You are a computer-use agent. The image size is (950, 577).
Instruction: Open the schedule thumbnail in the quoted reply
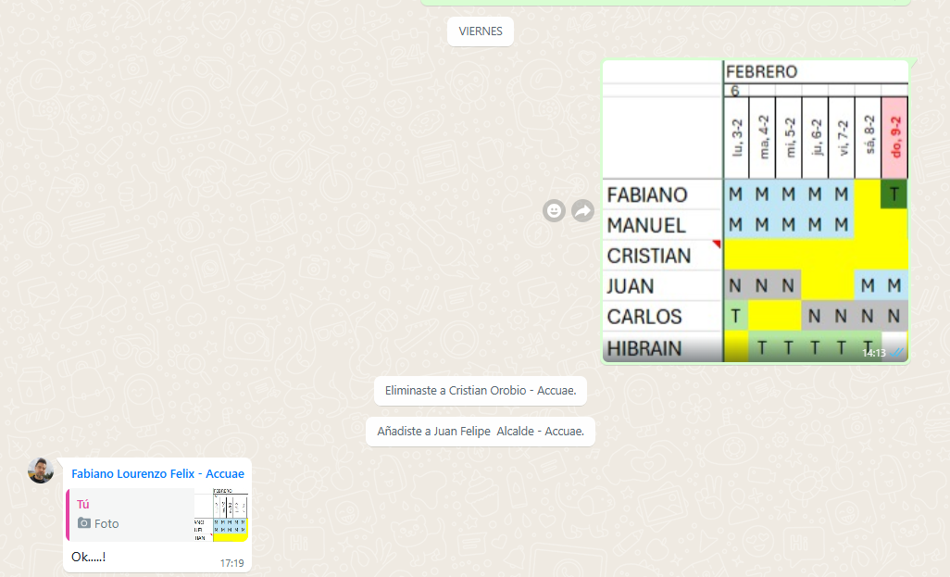[221, 515]
